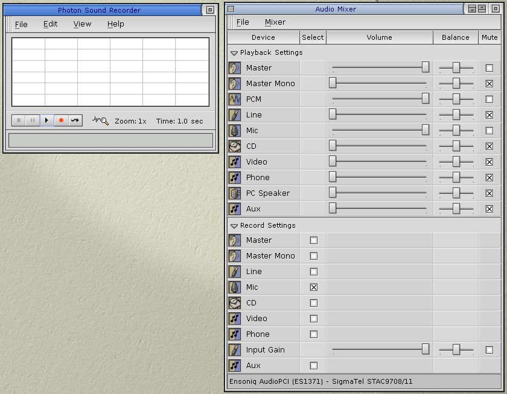
Task: Open the Edit menu in Sound Recorder
Action: click(50, 24)
